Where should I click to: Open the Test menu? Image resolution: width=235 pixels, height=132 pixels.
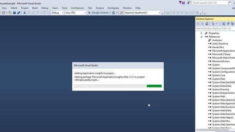[x=90, y=8]
